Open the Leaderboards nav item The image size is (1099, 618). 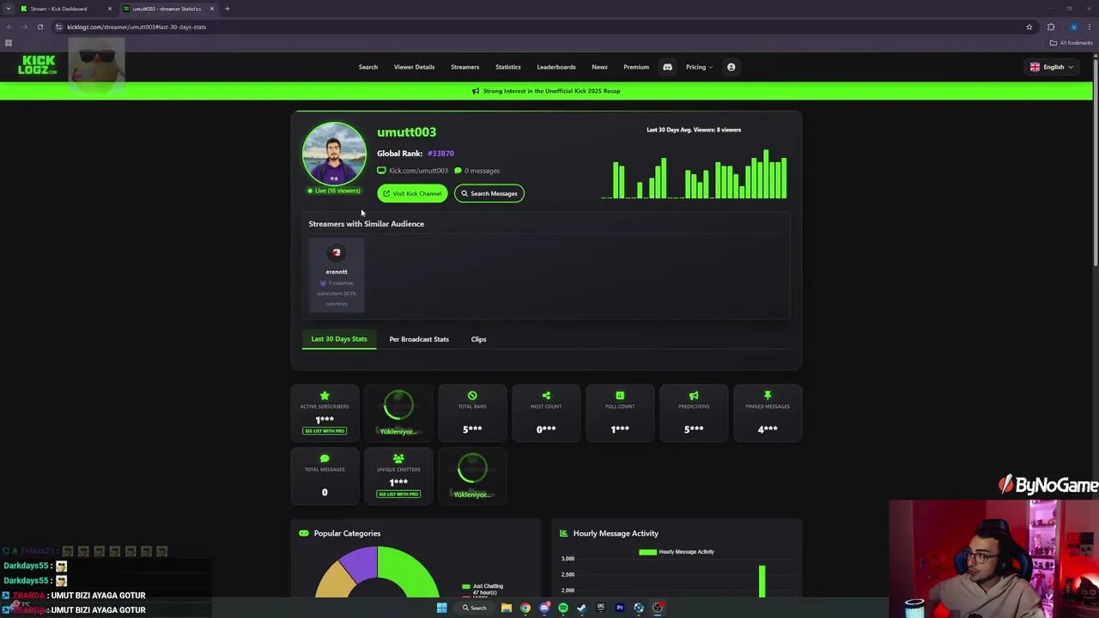click(556, 67)
